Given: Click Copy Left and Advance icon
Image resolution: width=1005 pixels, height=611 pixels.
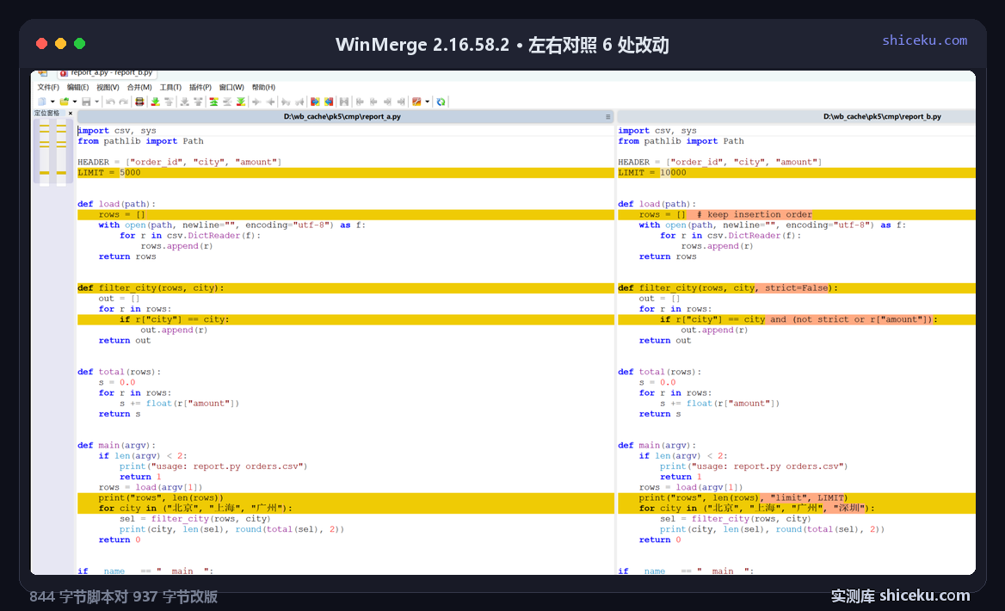Looking at the screenshot, I should pyautogui.click(x=299, y=102).
